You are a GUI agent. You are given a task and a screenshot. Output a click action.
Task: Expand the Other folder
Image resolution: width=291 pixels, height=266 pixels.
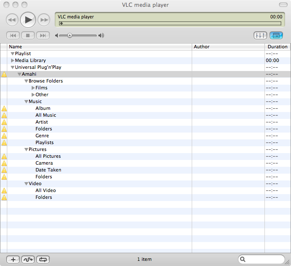coord(33,95)
